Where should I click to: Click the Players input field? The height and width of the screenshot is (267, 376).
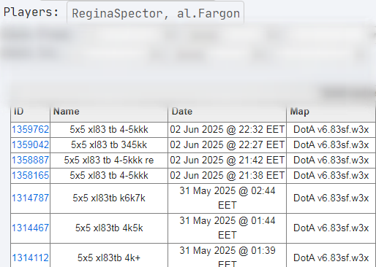(155, 13)
